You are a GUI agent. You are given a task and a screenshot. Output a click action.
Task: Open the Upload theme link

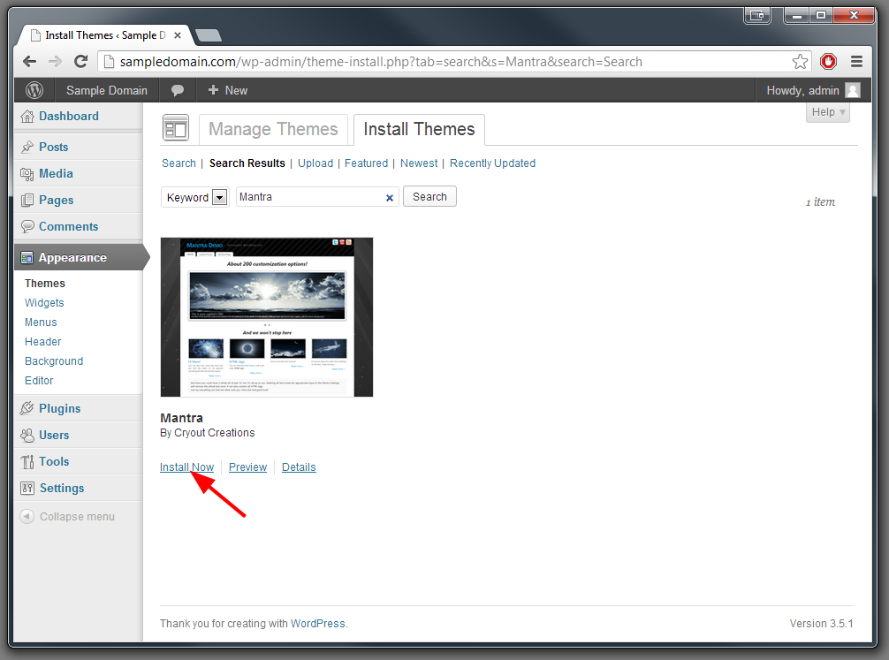315,163
